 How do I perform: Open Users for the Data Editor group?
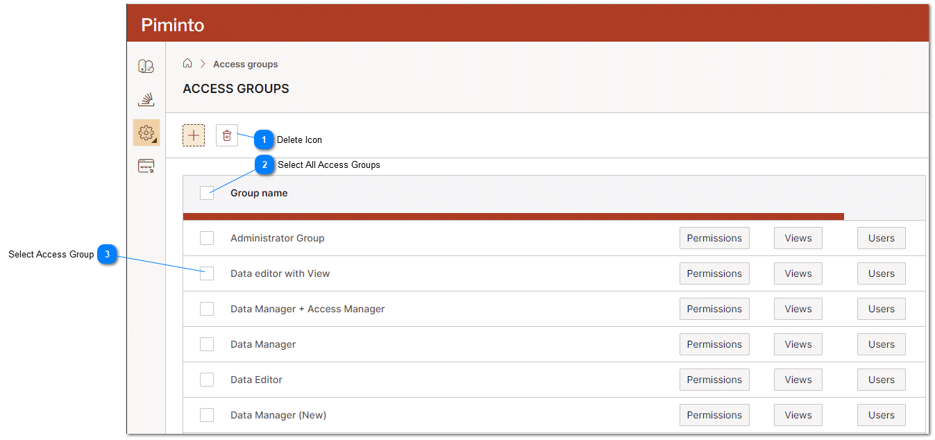pos(881,380)
